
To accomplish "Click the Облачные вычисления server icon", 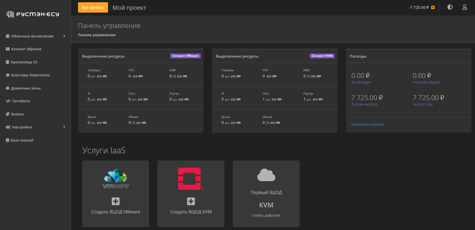I will 8,36.
